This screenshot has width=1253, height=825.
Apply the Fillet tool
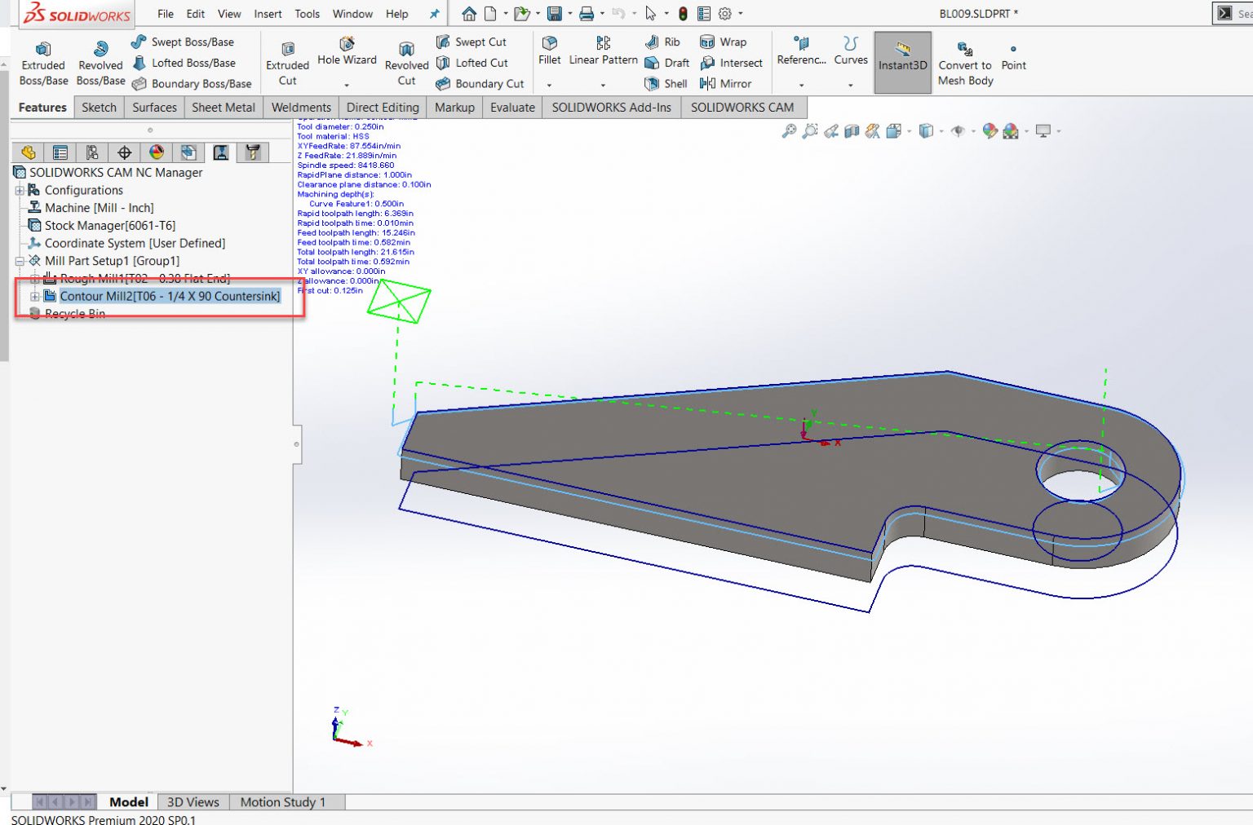(x=550, y=51)
